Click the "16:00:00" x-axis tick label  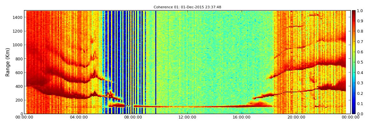click(x=242, y=117)
